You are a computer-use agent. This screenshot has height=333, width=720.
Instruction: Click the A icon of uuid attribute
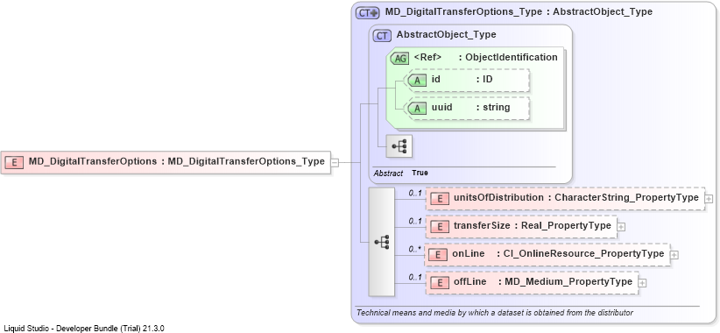(x=417, y=109)
